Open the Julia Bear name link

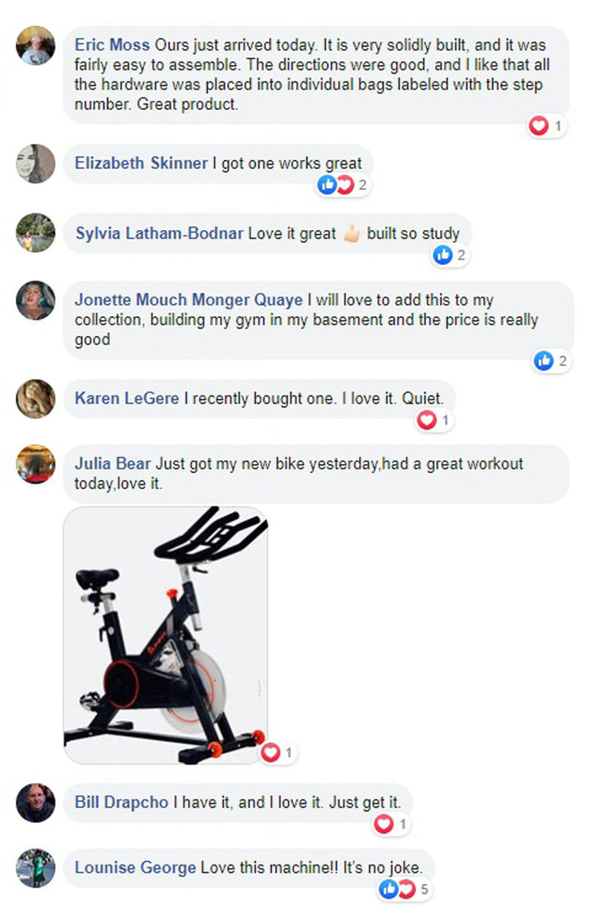113,464
